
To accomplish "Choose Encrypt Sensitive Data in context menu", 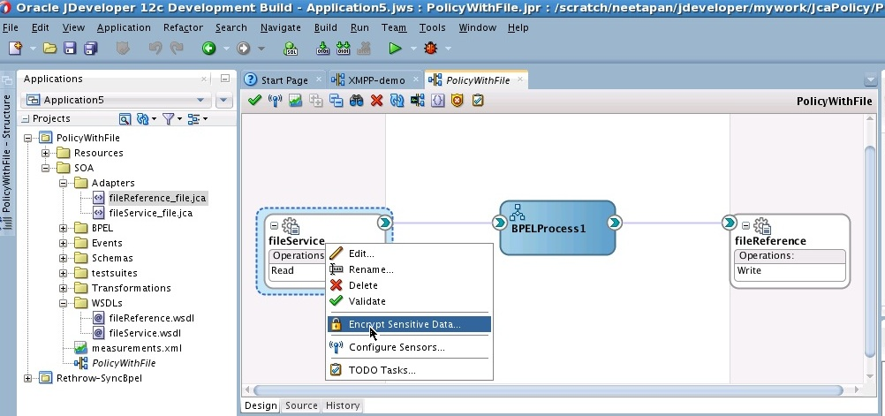I will (409, 324).
